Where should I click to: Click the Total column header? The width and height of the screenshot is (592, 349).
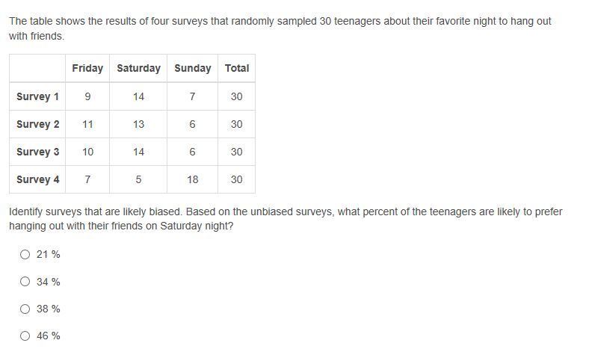tap(236, 68)
